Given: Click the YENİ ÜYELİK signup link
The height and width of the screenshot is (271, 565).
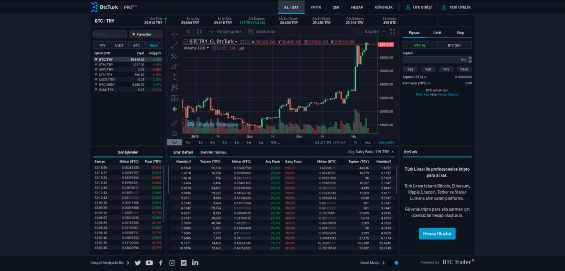Looking at the screenshot, I should (x=456, y=7).
